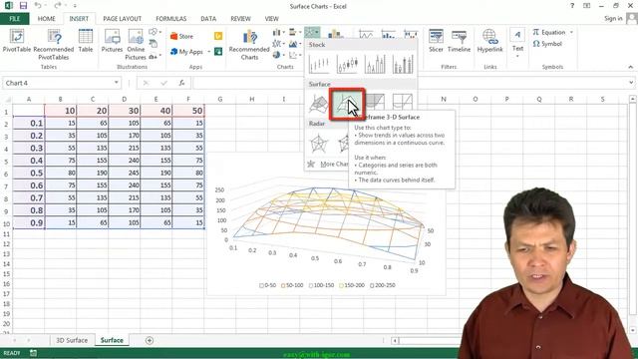This screenshot has height=359, width=638.
Task: Click the Undo arrow
Action: 38,6
